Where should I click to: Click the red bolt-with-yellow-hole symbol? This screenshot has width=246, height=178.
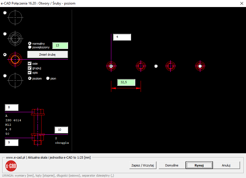pos(15,60)
